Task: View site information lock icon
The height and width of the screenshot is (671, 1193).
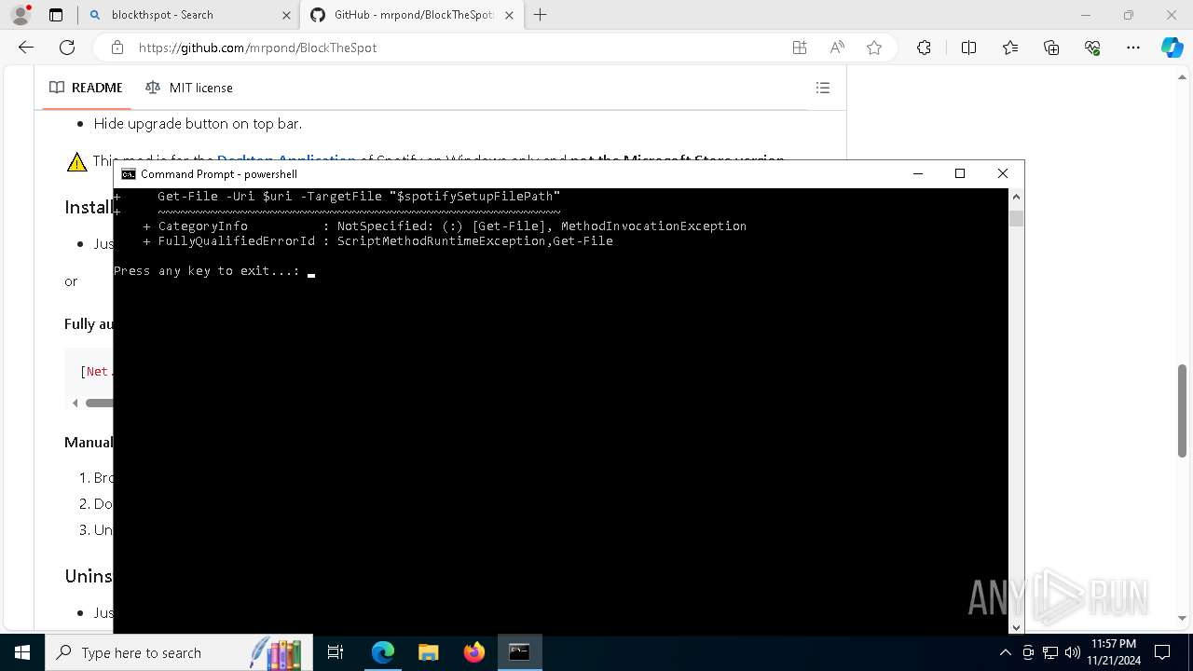Action: click(117, 48)
